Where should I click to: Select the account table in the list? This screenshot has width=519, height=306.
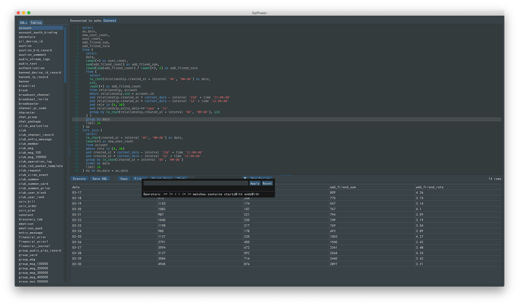tap(26, 28)
